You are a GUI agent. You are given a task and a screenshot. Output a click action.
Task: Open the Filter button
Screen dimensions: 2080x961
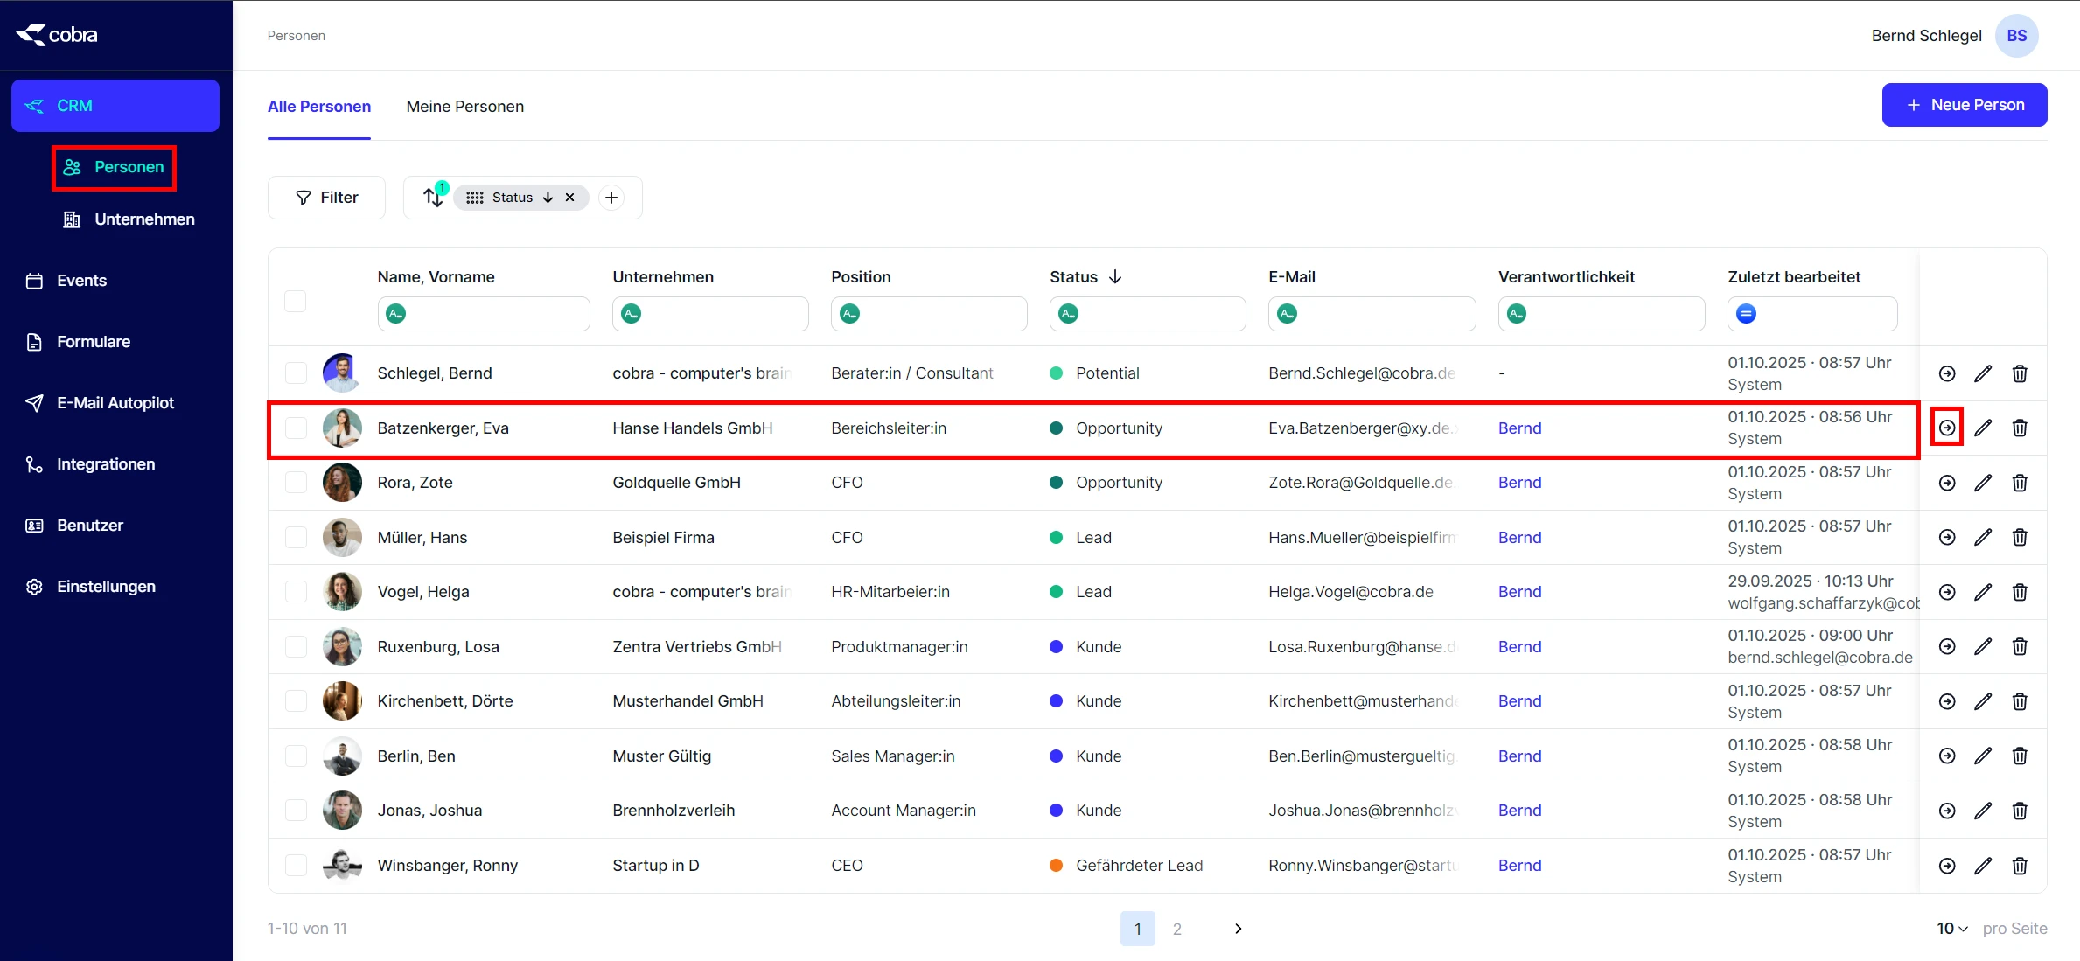[x=326, y=198]
